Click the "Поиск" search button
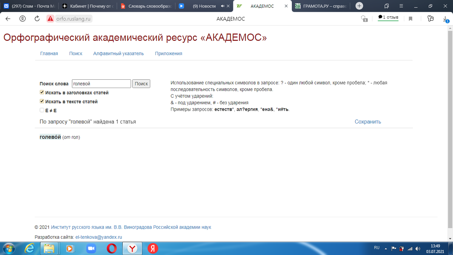Screen dimensions: 453x255 click(x=141, y=83)
